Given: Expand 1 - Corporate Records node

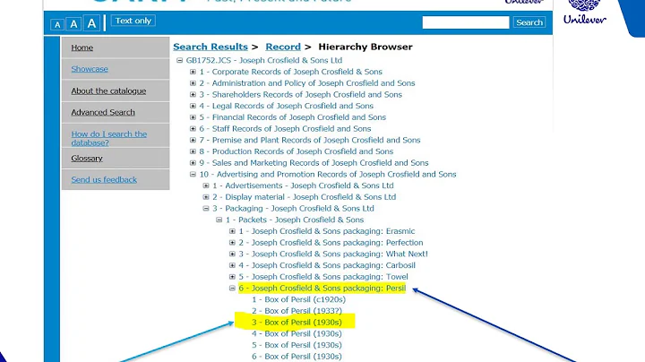Looking at the screenshot, I should coord(193,72).
